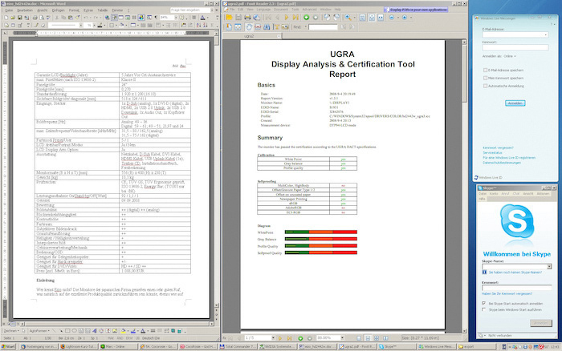Uncheck Bei Skype-Start automatisch anmelden

(484, 303)
